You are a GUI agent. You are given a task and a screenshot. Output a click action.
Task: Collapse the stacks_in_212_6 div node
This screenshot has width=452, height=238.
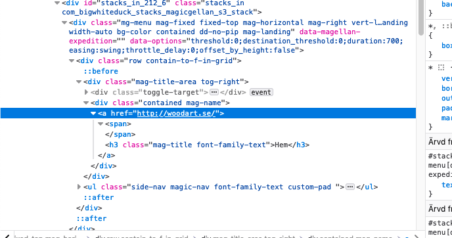(x=57, y=3)
